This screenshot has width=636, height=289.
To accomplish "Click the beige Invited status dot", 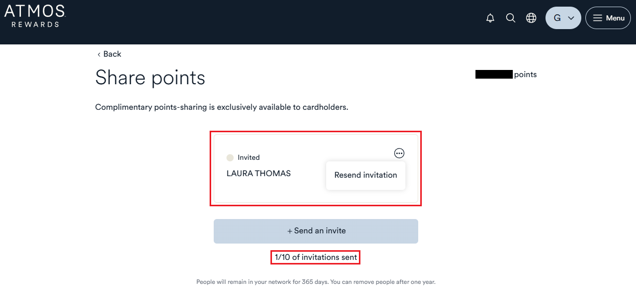I will point(230,158).
